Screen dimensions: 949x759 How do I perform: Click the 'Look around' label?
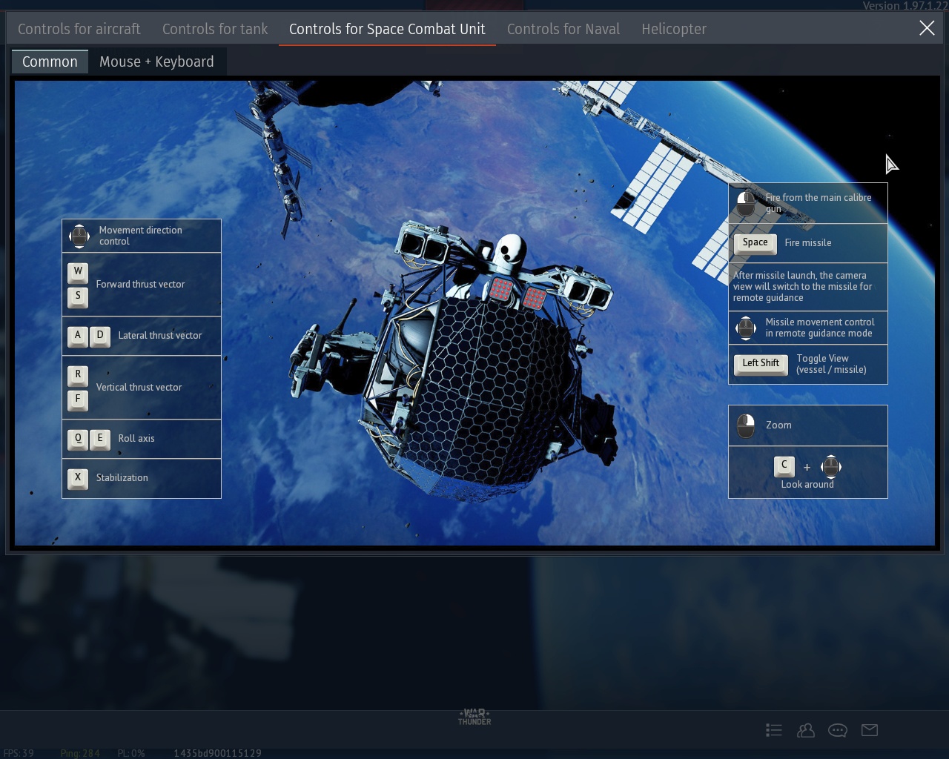pyautogui.click(x=807, y=485)
